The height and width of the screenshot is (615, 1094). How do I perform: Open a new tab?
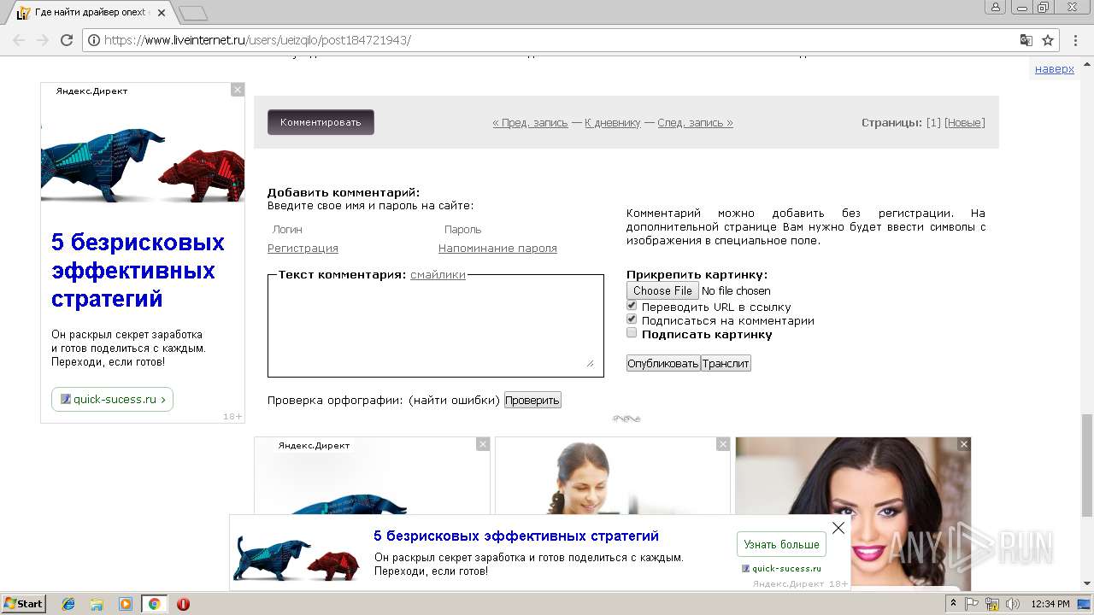[x=193, y=13]
